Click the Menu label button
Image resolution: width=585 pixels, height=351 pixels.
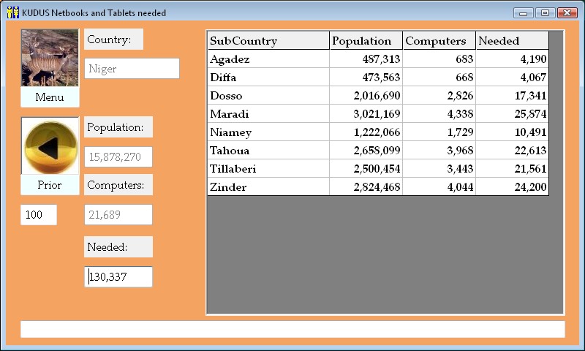(x=50, y=97)
